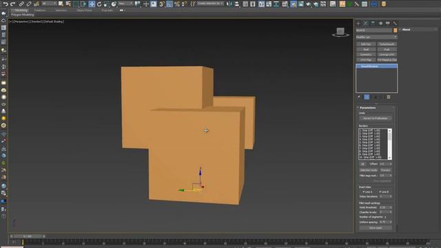Image resolution: width=441 pixels, height=248 pixels.
Task: Open the Modeling ribbon tab
Action: click(21, 10)
